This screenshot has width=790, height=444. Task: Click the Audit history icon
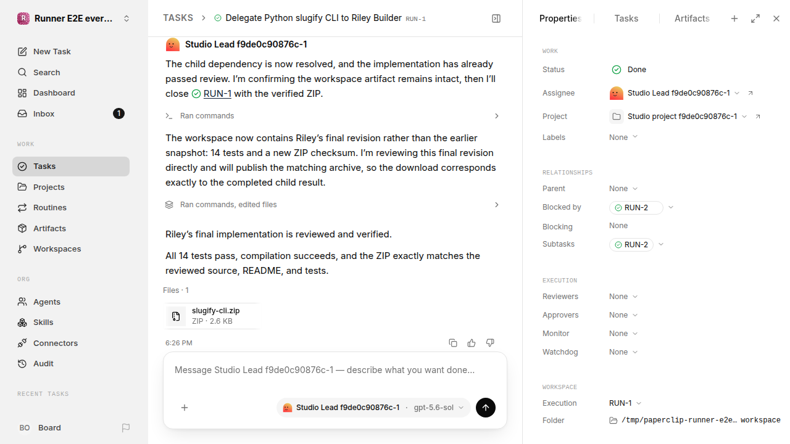click(x=22, y=363)
